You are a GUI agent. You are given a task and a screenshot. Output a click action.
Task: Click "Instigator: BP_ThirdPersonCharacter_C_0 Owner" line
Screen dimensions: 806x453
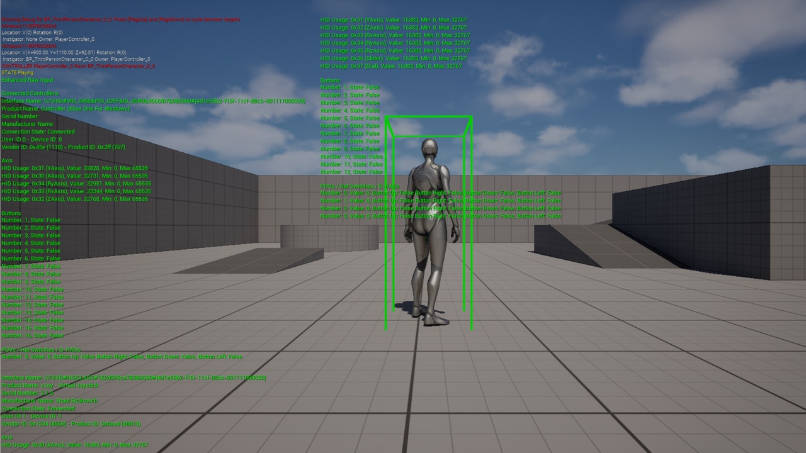coord(76,59)
